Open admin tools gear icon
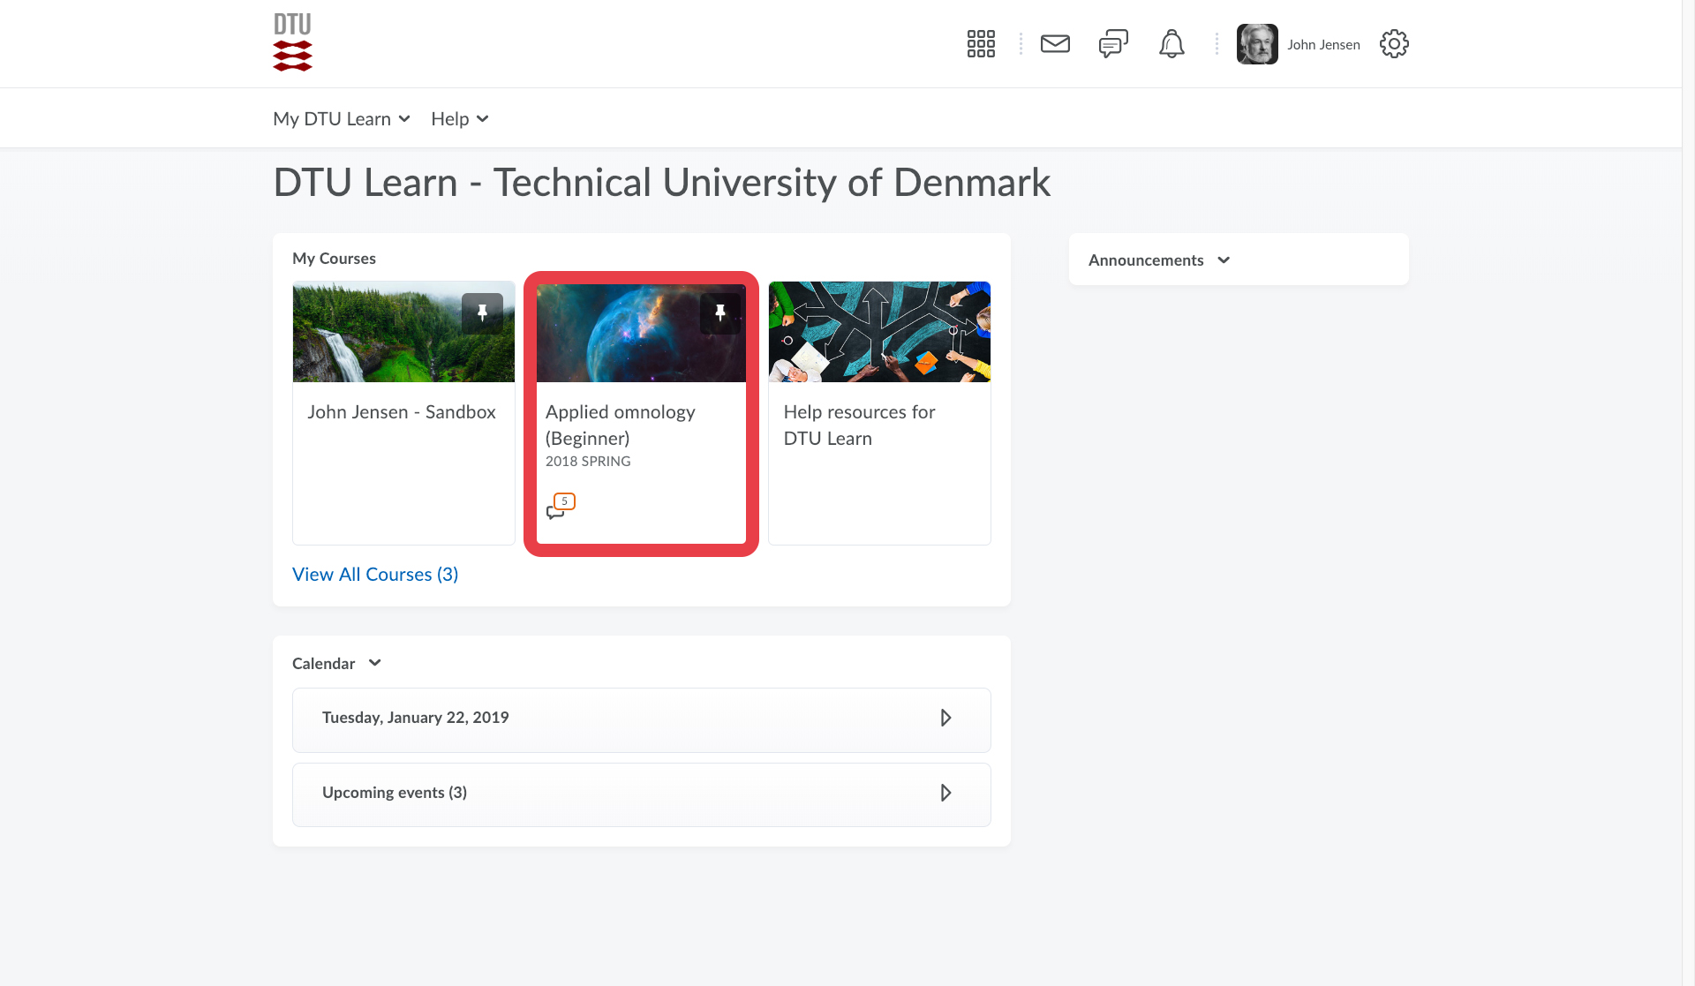This screenshot has width=1695, height=986. pos(1394,44)
